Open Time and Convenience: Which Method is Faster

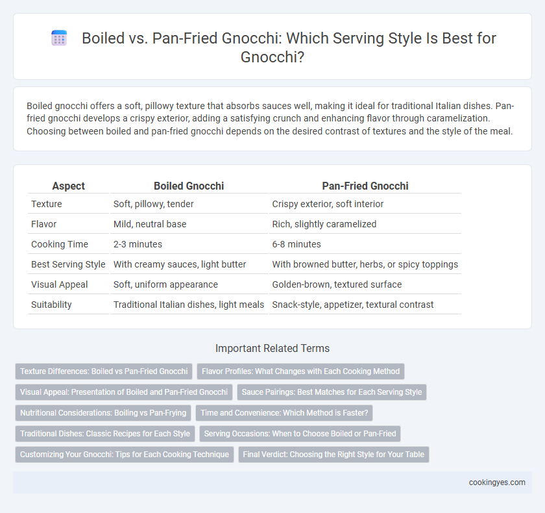coord(284,413)
